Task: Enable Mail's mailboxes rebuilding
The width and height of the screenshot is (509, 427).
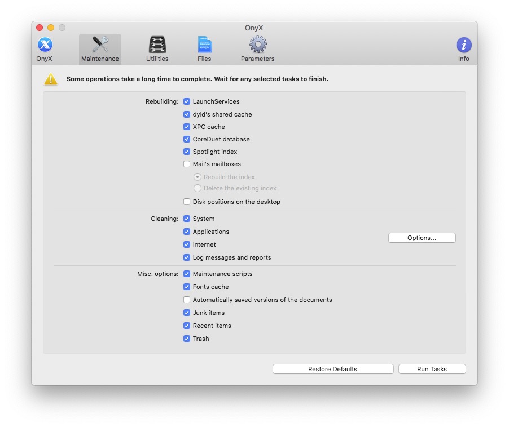Action: tap(187, 164)
